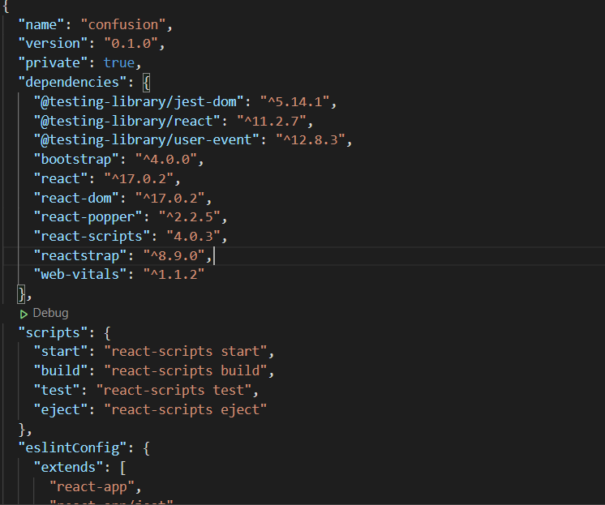Click the "react-scripts eject" value
Image resolution: width=605 pixels, height=505 pixels.
point(186,409)
